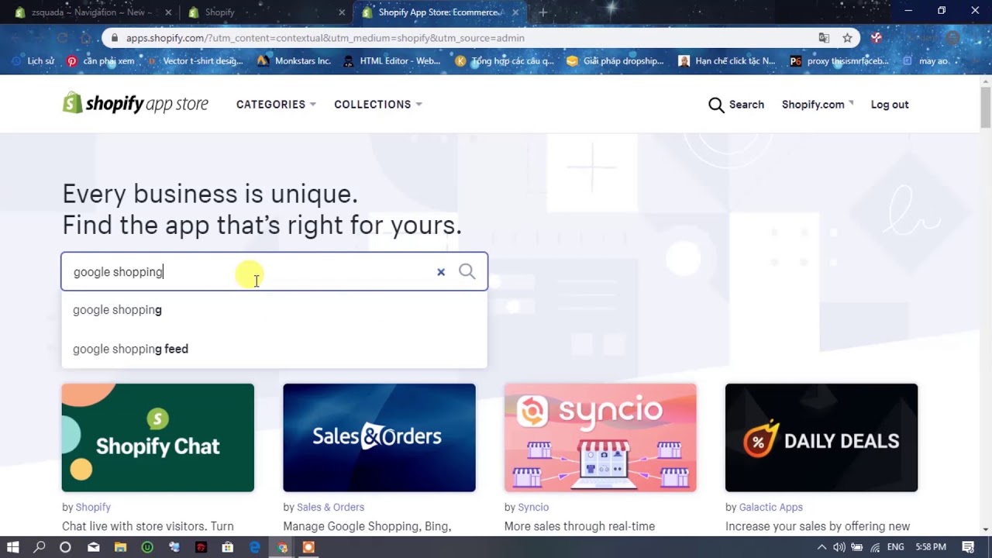Open the Mail app in taskbar
The image size is (992, 558).
(x=93, y=547)
